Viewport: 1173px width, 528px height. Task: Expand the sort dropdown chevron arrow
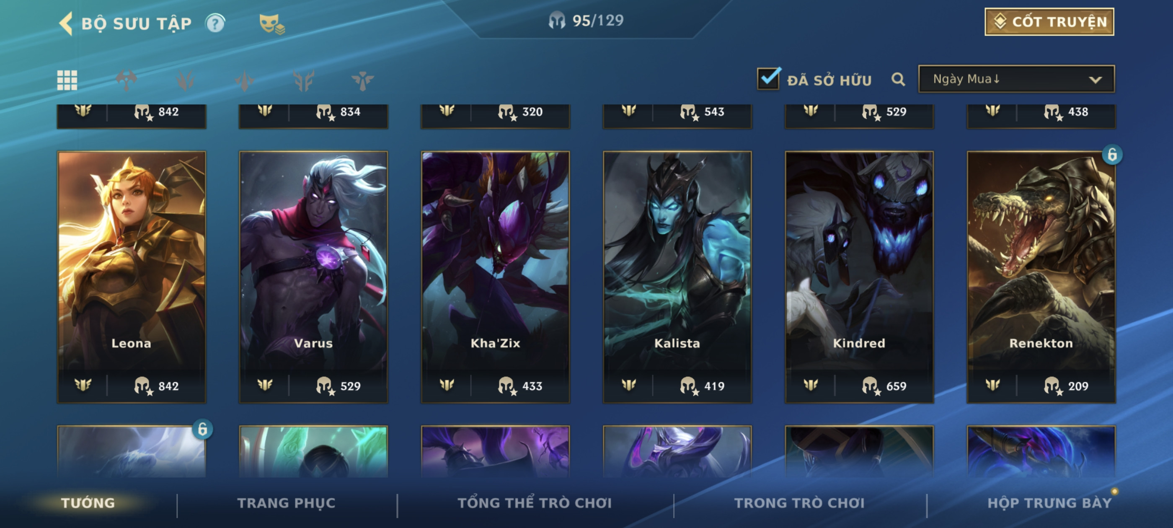[x=1095, y=80]
